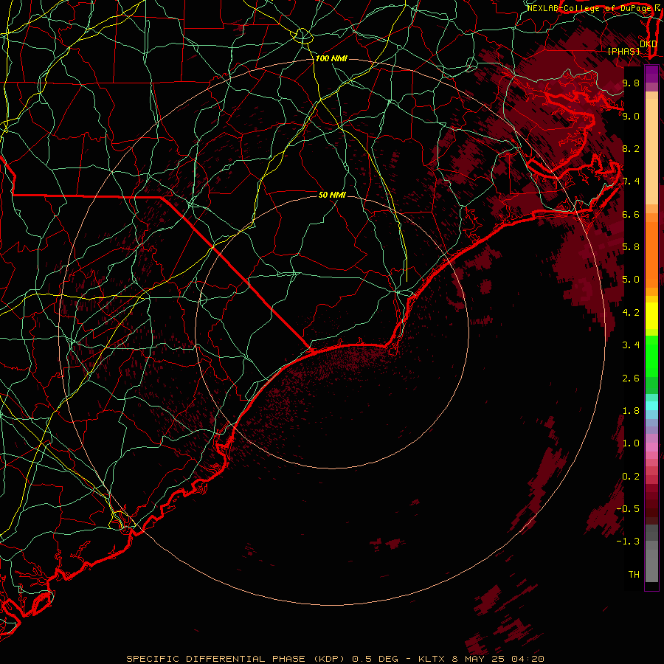Click the 4.2 scale value
The height and width of the screenshot is (664, 664).
631,313
